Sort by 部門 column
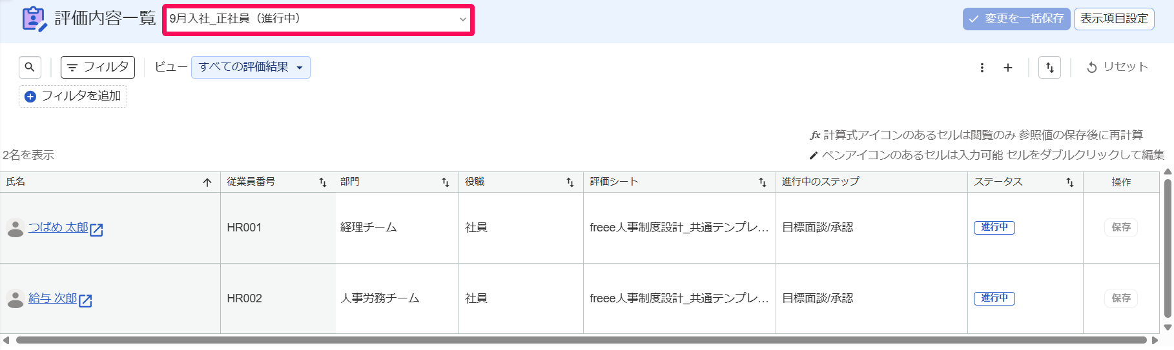1174x350 pixels. 446,182
